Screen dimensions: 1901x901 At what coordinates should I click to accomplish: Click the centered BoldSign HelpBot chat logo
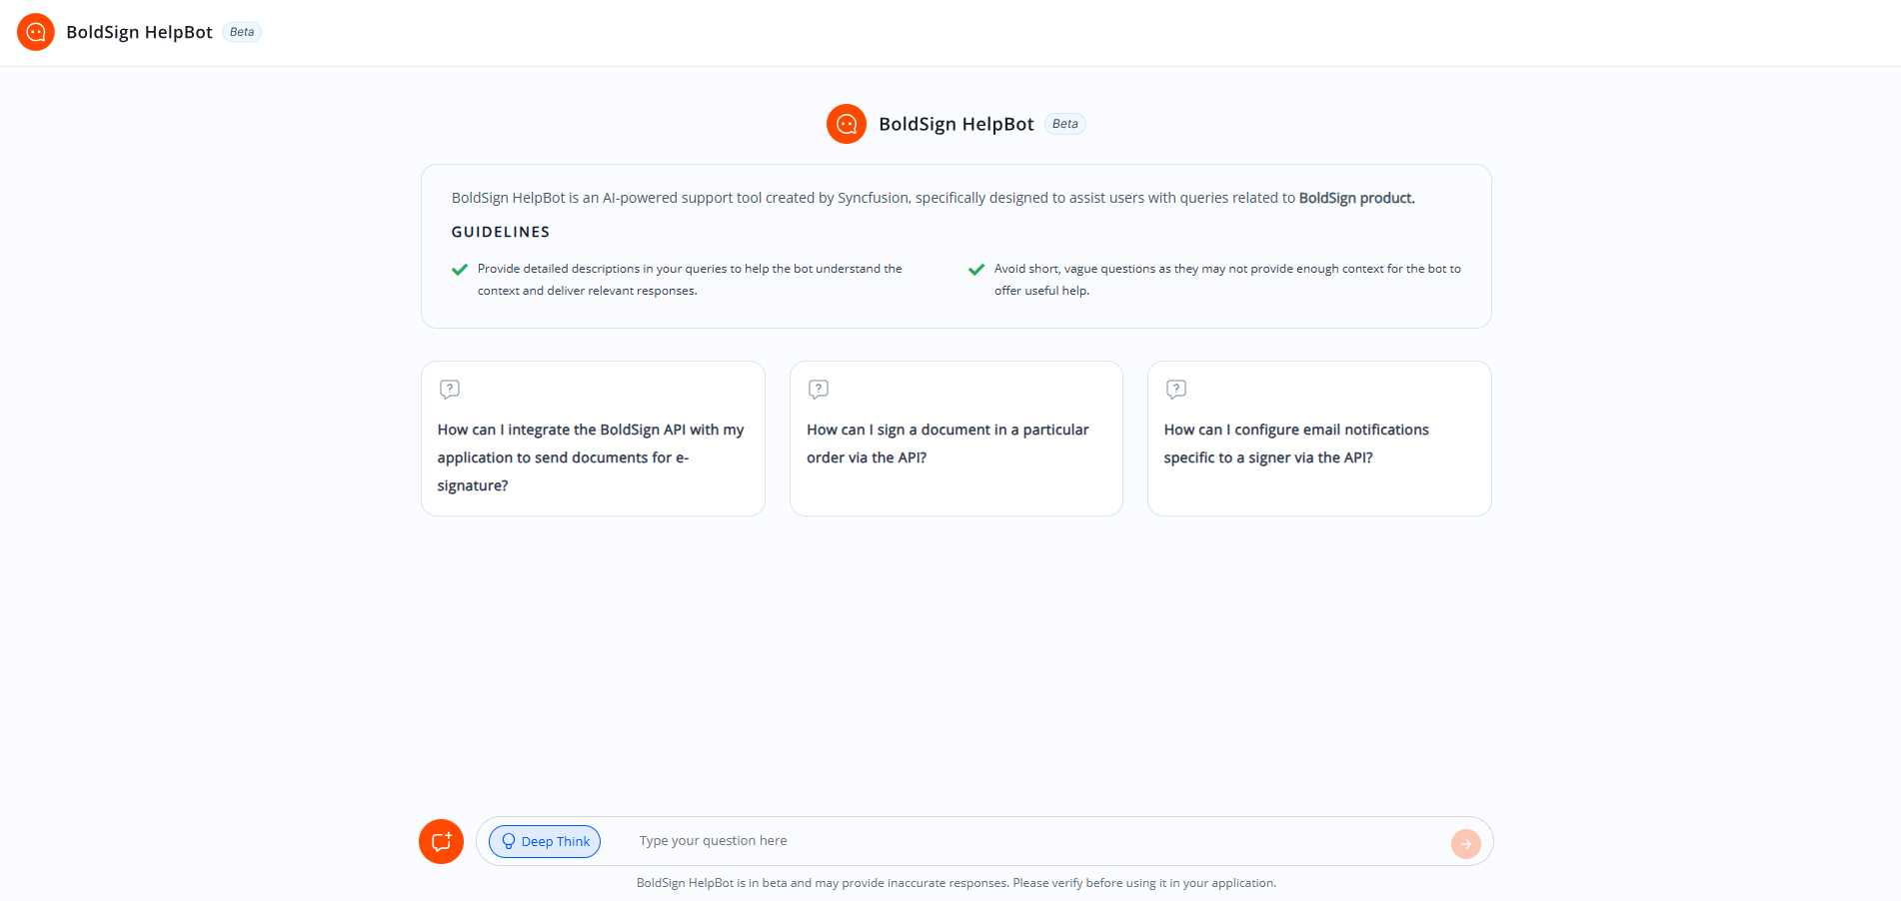tap(847, 124)
